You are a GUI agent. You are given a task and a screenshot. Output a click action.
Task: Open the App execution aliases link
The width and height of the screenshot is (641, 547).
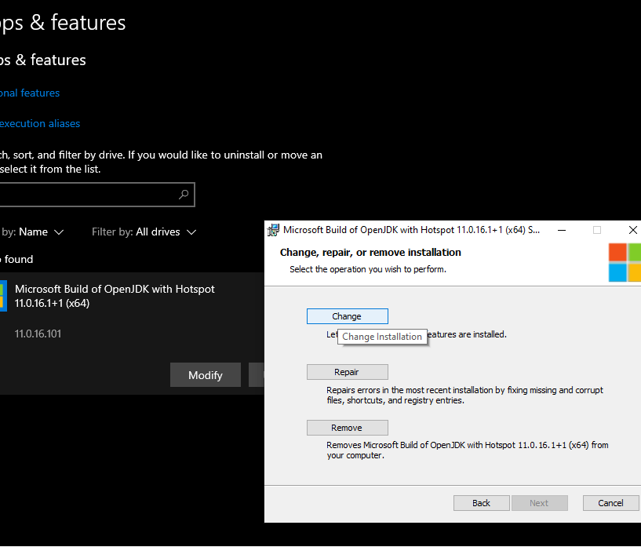(x=40, y=123)
